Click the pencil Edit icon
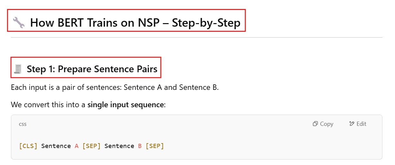The width and height of the screenshot is (395, 165). click(x=352, y=124)
